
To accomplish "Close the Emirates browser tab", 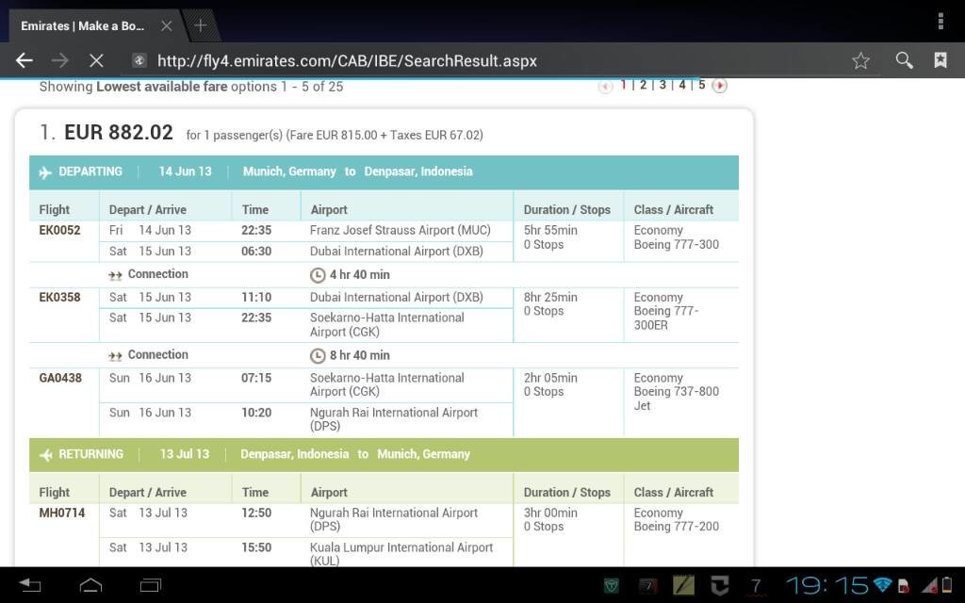I will tap(166, 25).
